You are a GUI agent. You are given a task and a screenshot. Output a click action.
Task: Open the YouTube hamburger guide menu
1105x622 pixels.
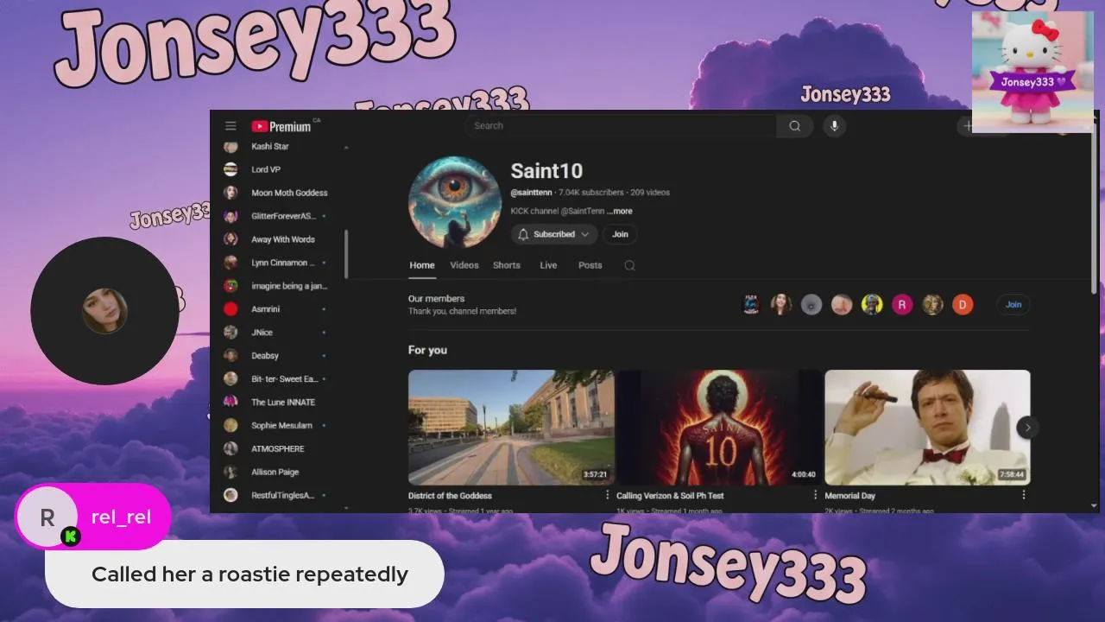click(230, 126)
